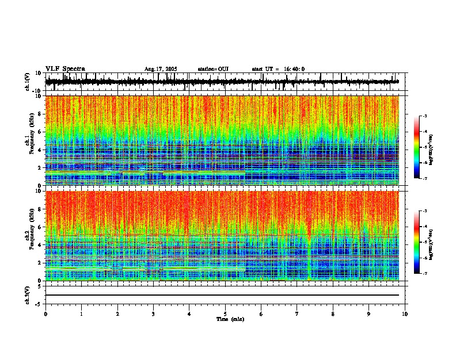Screen dimensions: 456x352
Task: Click the date "Aug.17, 2025" header
Action: tap(161, 69)
